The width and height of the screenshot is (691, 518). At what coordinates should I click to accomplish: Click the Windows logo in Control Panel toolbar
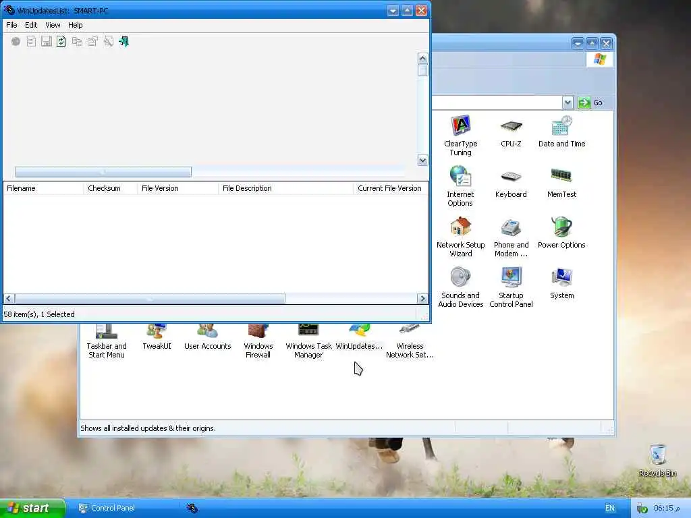(x=600, y=59)
